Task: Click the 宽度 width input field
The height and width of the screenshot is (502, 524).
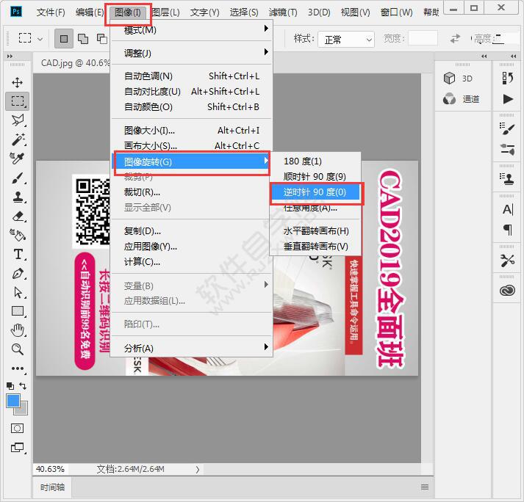Action: pos(423,38)
